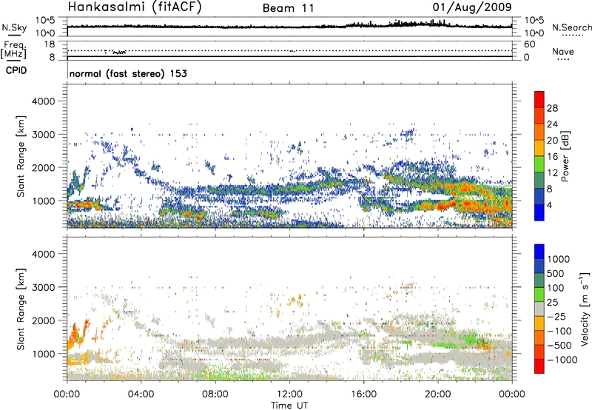Click the '08:00' time axis tick label
Viewport: 592px width, 410px height.
[x=215, y=394]
